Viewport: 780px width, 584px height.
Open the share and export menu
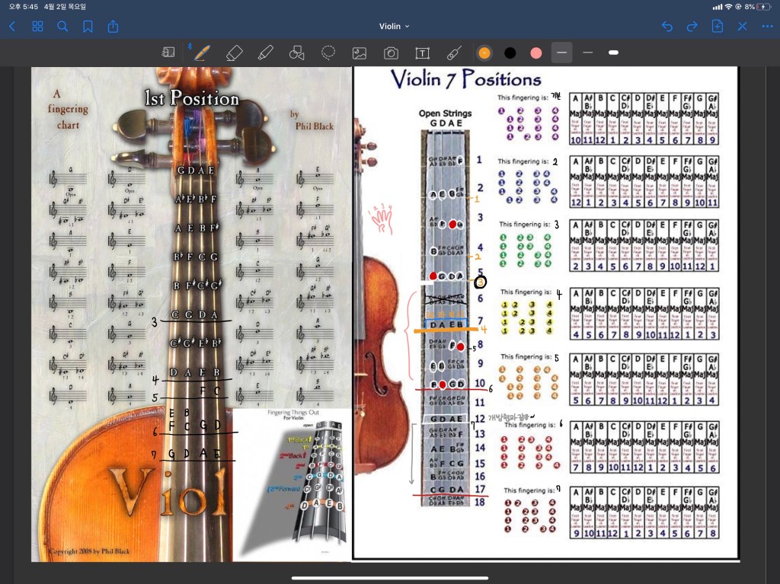pyautogui.click(x=113, y=26)
